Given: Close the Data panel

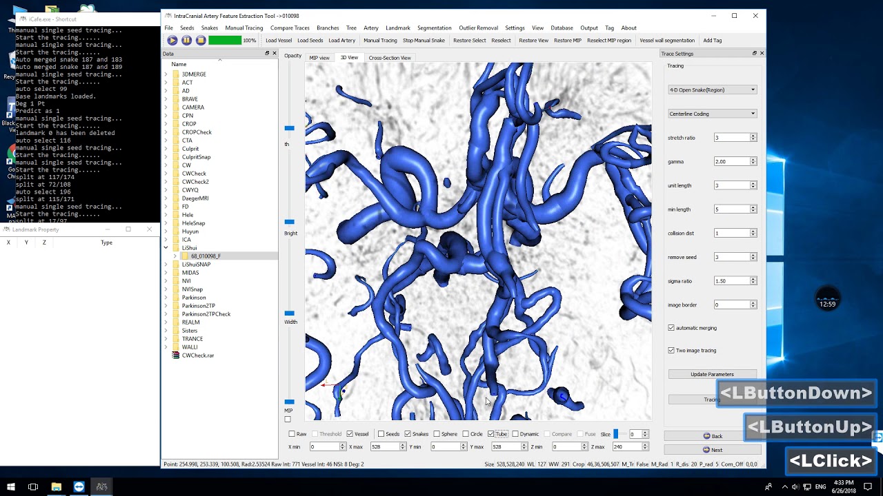Looking at the screenshot, I should [x=275, y=54].
